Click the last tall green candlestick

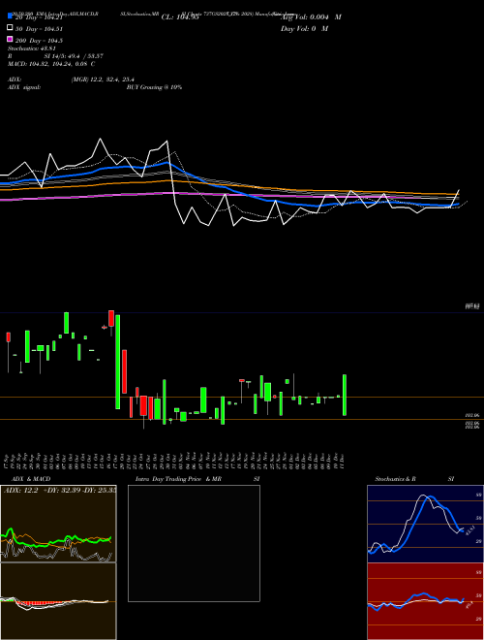pos(345,395)
